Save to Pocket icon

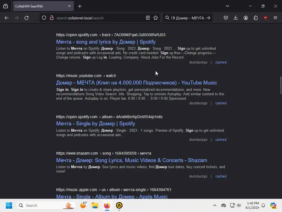pyautogui.click(x=226, y=18)
